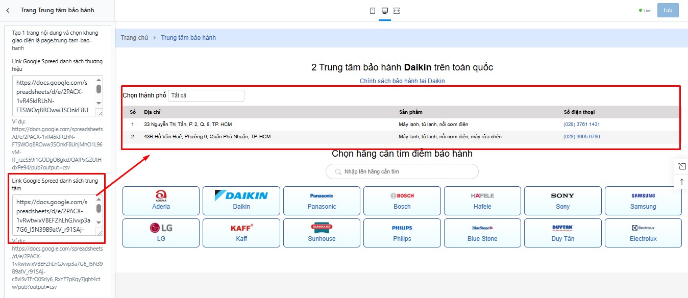Screen dimensions: 688x298
Task: Click the Máy lạnh, tủ lạnh, nồi cơm điện, máy rửa chén cell
Action: coord(450,137)
